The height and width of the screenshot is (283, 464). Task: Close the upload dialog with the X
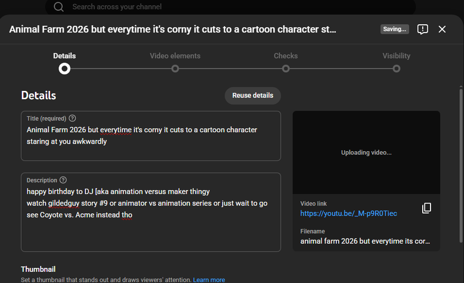coord(442,29)
